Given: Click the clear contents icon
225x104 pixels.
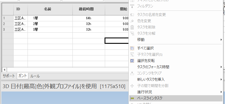Looking at the screenshot, I should pyautogui.click(x=132, y=73).
